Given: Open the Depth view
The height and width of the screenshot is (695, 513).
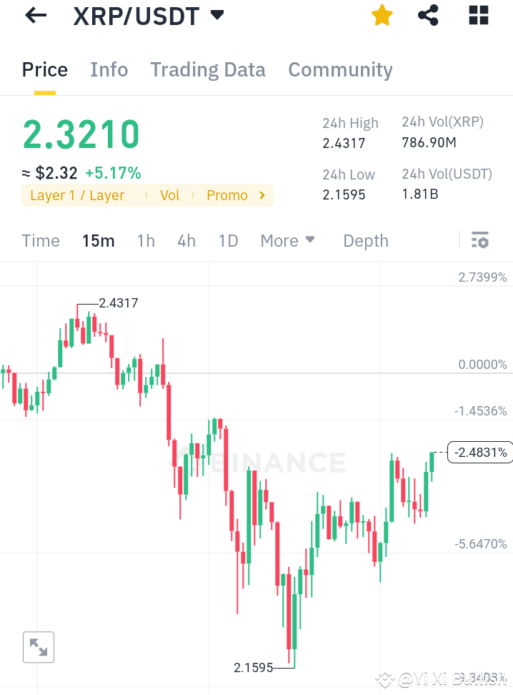Looking at the screenshot, I should 365,240.
